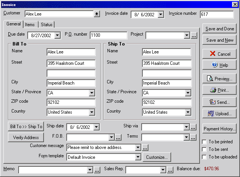
Task: Open the Project ellipsis browse button
Action: (x=194, y=35)
